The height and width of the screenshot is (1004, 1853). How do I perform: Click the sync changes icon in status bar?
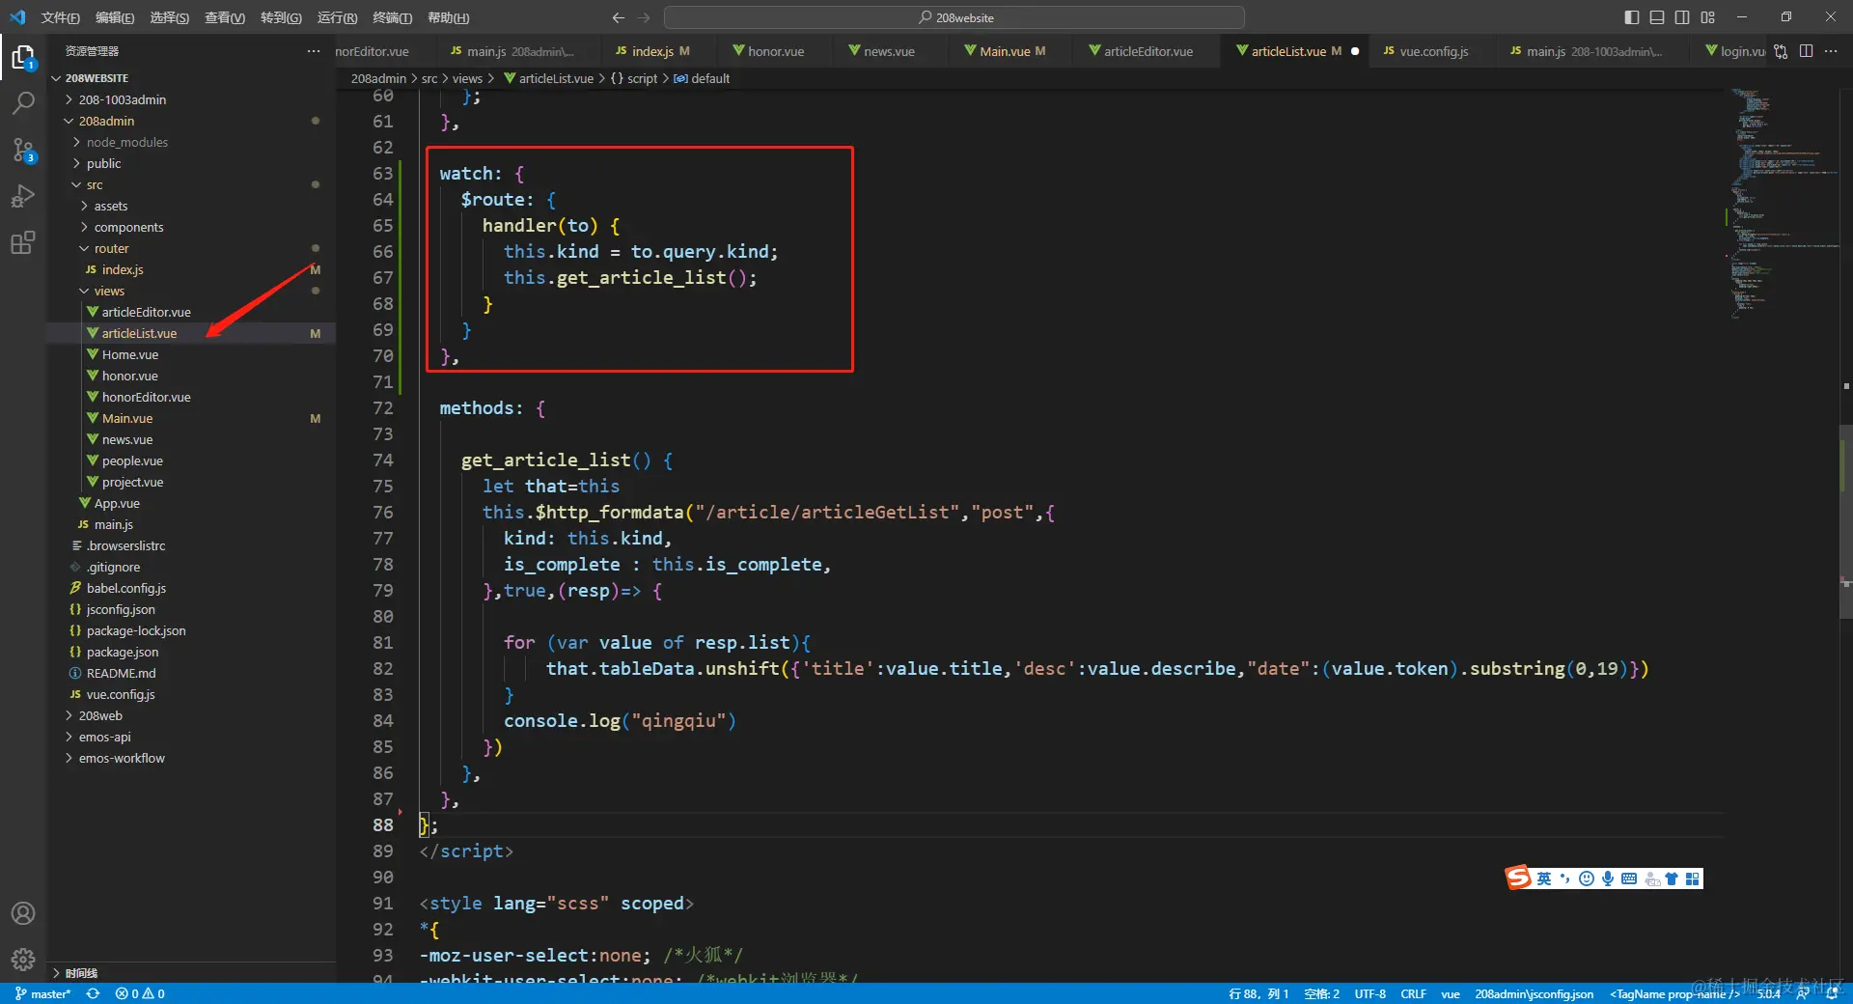click(93, 993)
